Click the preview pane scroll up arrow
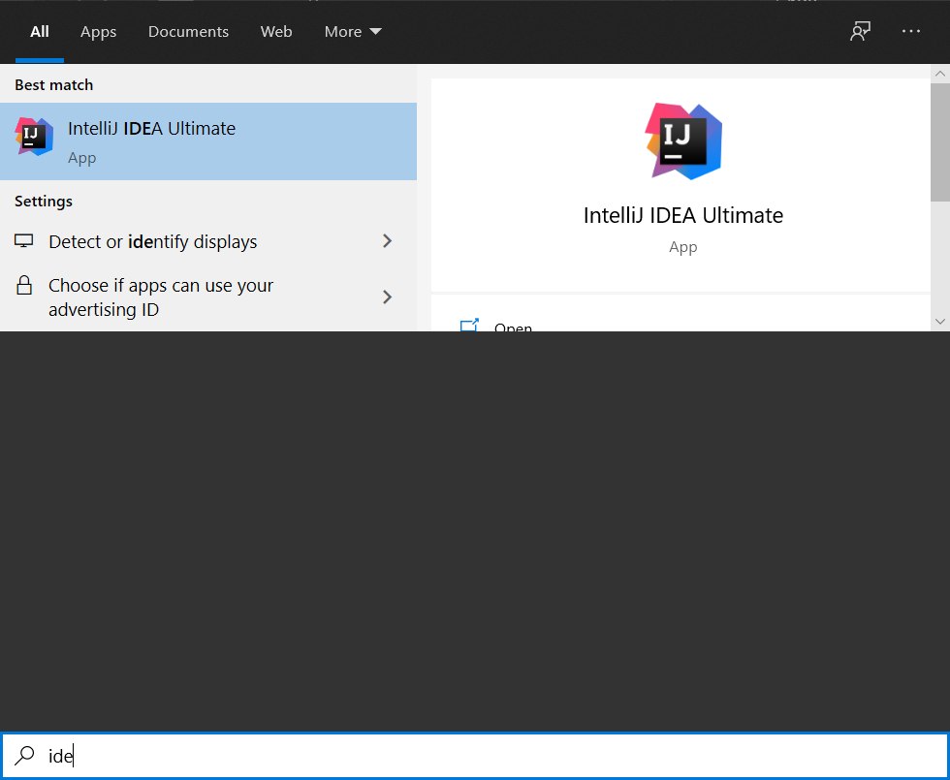The width and height of the screenshot is (950, 780). (x=940, y=74)
